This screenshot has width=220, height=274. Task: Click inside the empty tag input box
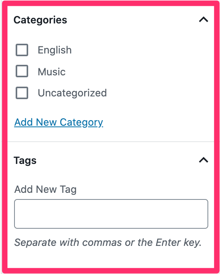[x=111, y=214]
